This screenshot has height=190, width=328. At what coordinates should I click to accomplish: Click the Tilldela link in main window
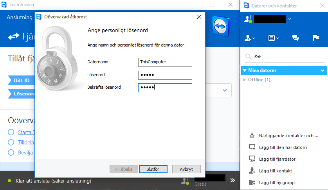26,142
